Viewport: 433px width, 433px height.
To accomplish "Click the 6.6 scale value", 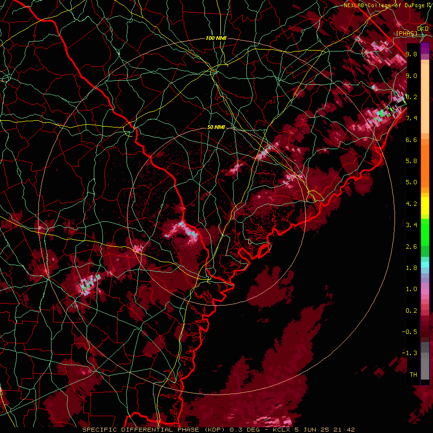I will 411,140.
